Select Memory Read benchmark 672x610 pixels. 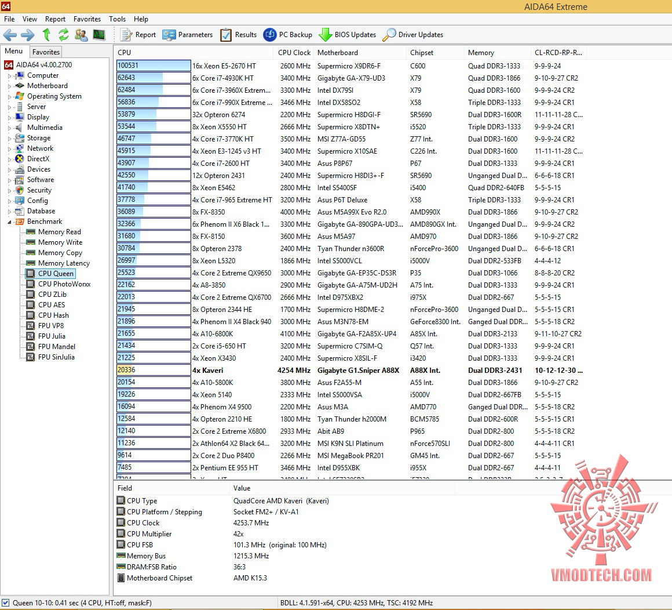53,232
